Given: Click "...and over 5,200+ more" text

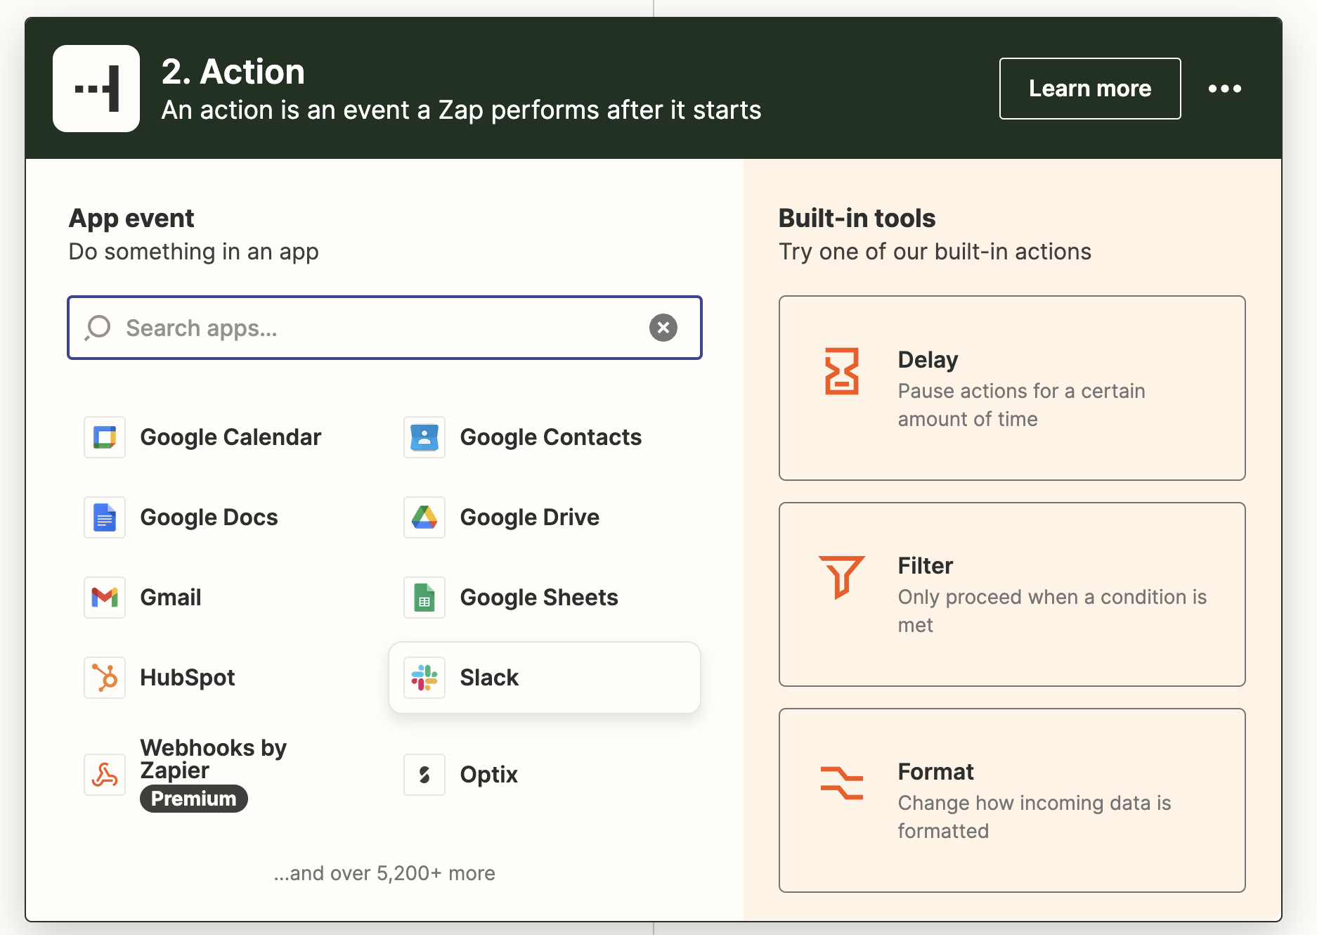Looking at the screenshot, I should point(384,873).
